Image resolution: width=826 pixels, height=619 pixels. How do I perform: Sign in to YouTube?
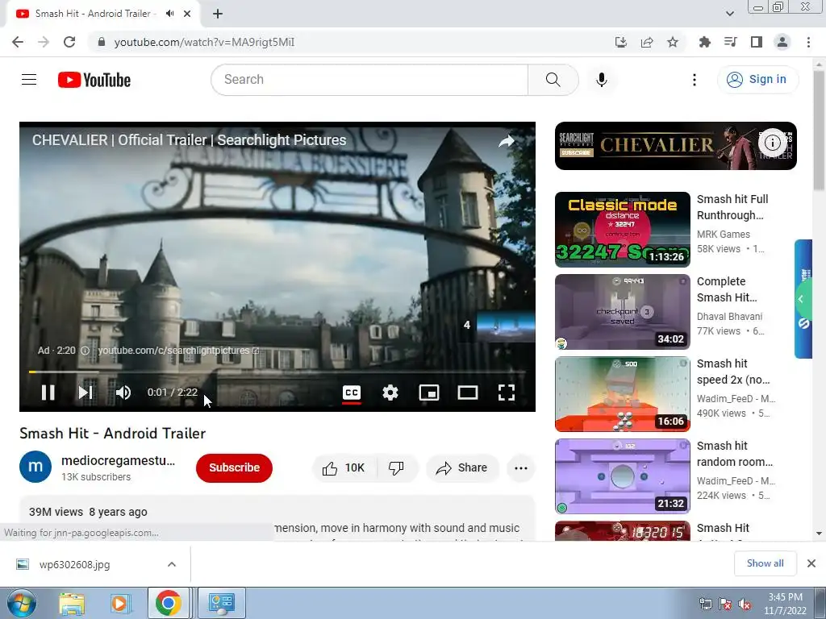click(757, 80)
